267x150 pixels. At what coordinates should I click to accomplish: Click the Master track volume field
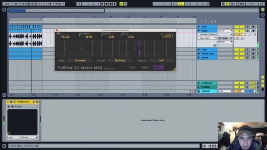239,91
